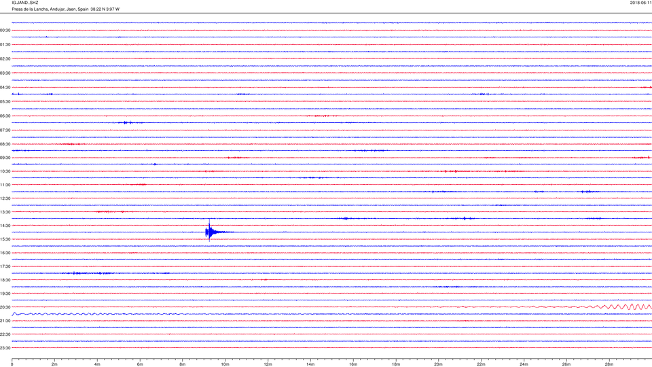652x367 pixels.
Task: Select the 21:30 time label
Action: (5, 321)
